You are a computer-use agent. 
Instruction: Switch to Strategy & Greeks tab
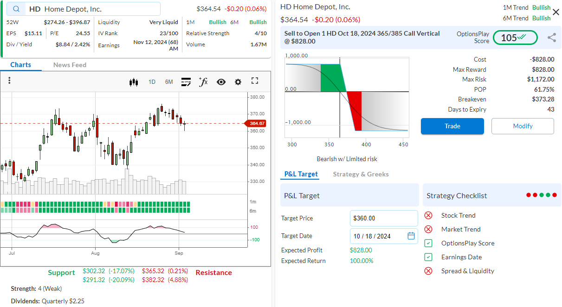point(361,174)
